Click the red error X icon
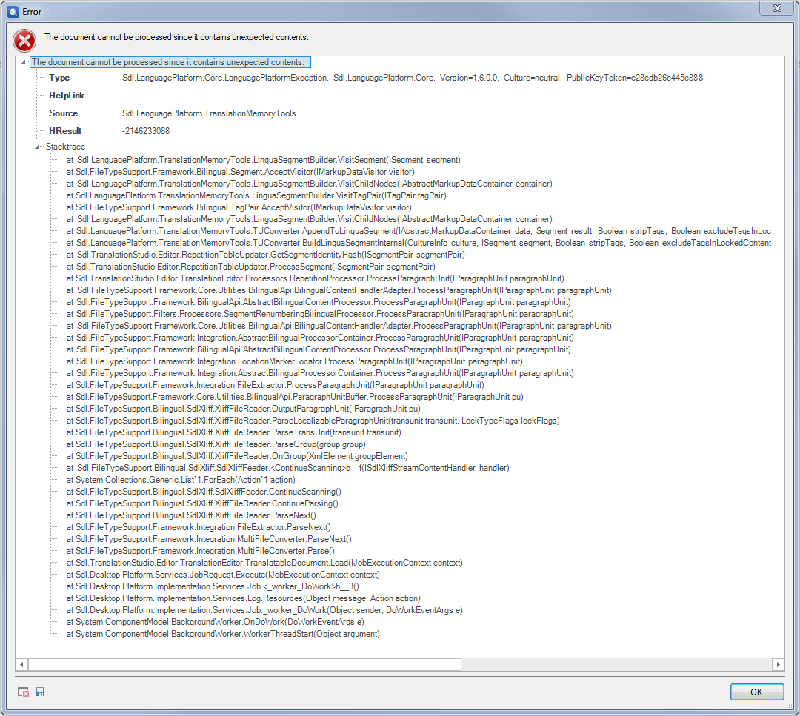This screenshot has height=716, width=800. (24, 40)
